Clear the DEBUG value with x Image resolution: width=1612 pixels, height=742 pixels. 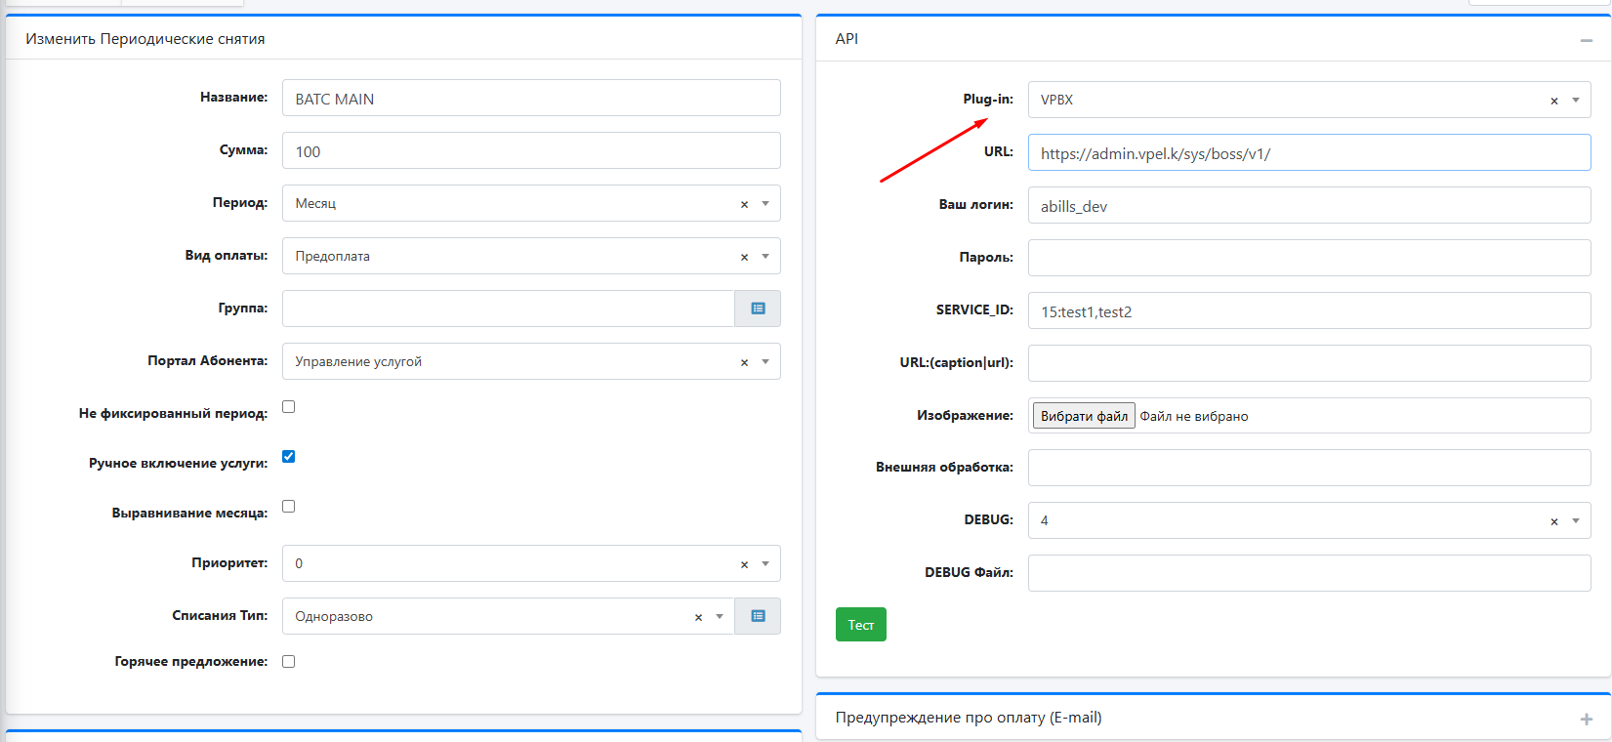1553,521
